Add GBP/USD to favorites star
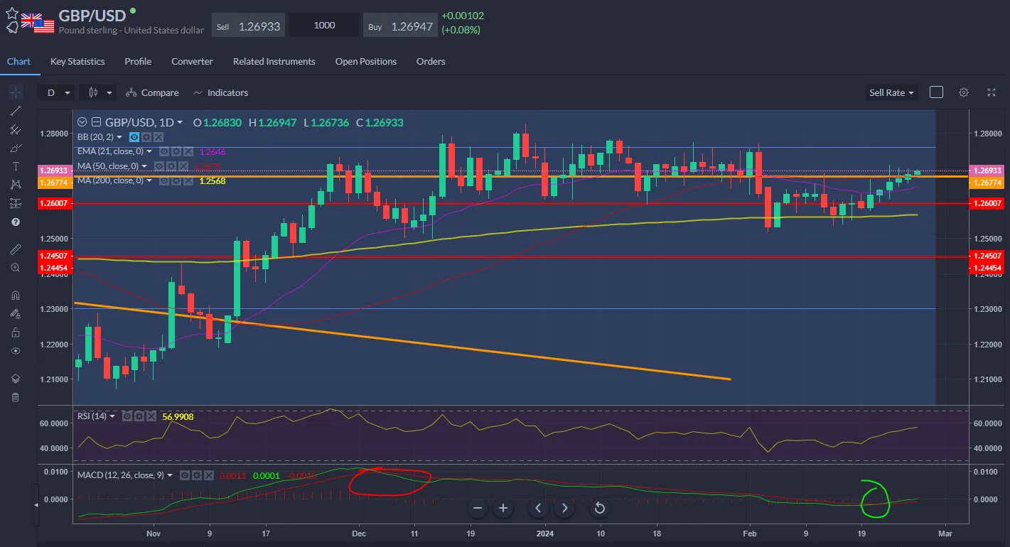Screen dimensions: 1010x547 pyautogui.click(x=12, y=13)
